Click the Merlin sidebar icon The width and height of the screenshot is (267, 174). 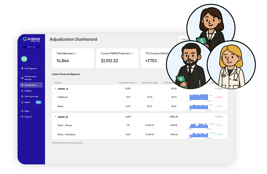pos(22,102)
